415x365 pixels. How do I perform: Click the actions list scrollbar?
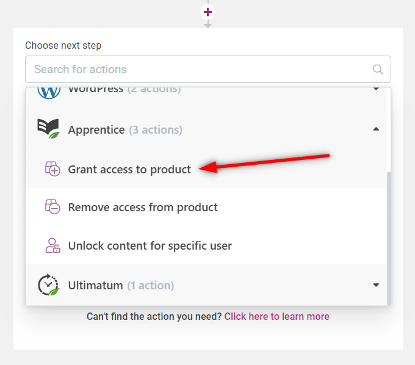tap(389, 238)
